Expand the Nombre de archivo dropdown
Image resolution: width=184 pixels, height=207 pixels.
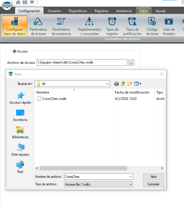131,177
